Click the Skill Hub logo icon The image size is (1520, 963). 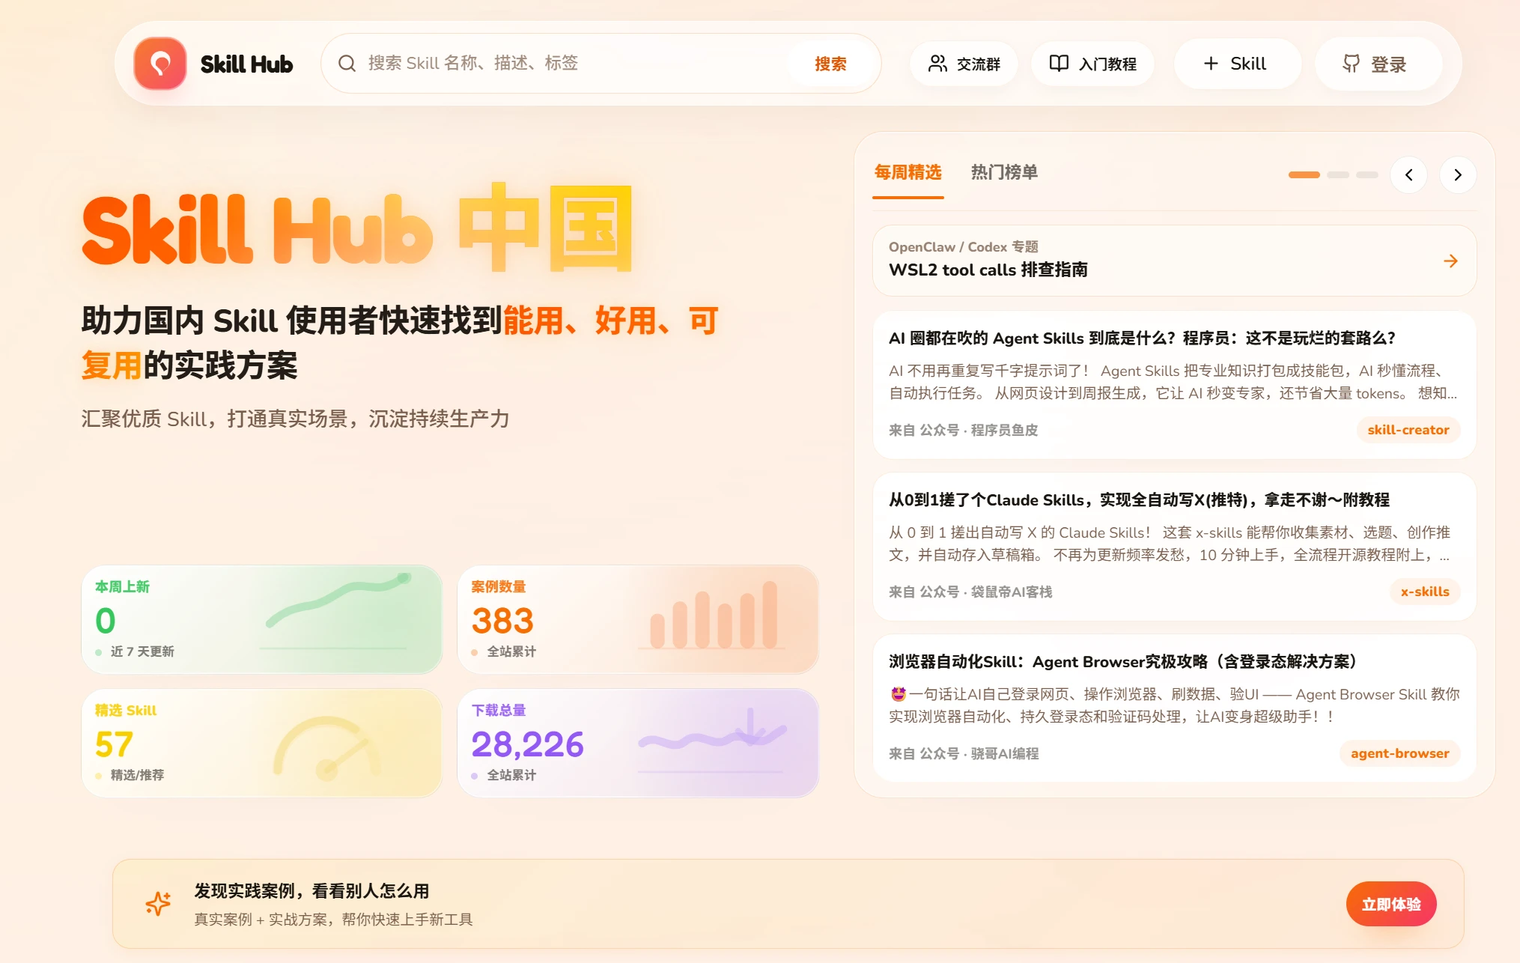click(160, 64)
